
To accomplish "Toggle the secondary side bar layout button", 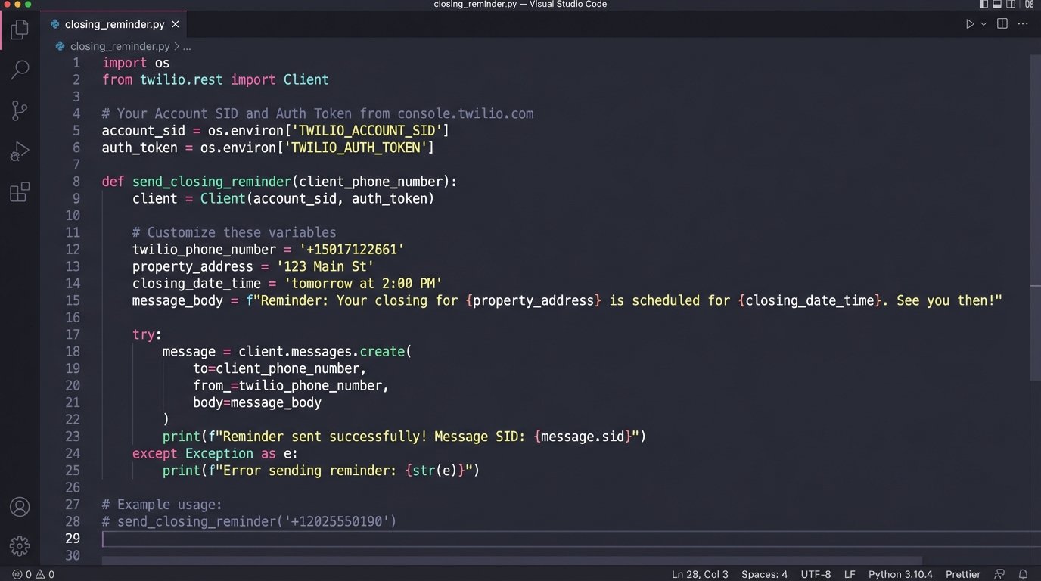I will pyautogui.click(x=1011, y=5).
